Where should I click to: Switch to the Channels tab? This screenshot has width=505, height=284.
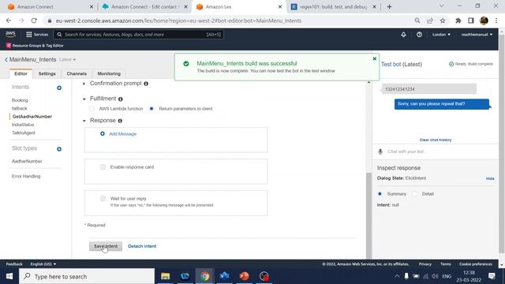point(77,73)
